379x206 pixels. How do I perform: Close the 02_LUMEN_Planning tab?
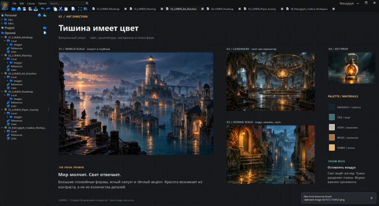click(x=162, y=9)
